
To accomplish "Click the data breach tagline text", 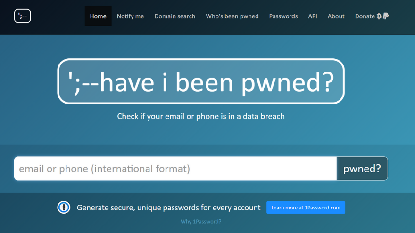I will (201, 116).
